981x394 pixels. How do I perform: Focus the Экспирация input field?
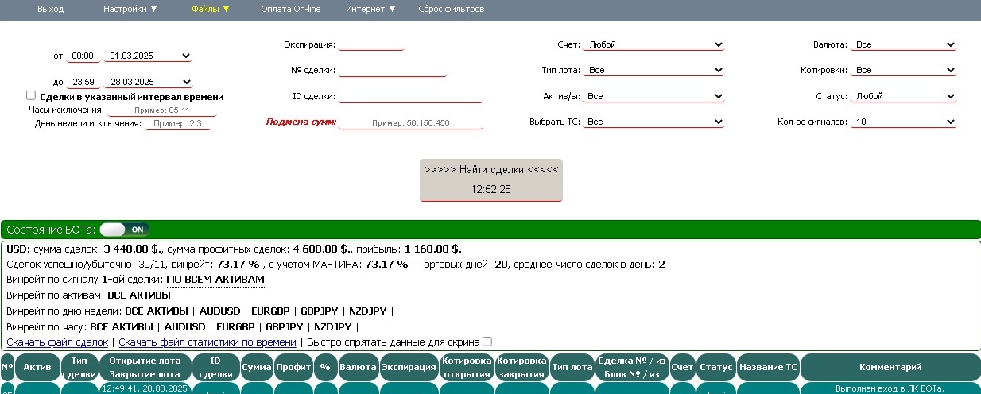[371, 44]
